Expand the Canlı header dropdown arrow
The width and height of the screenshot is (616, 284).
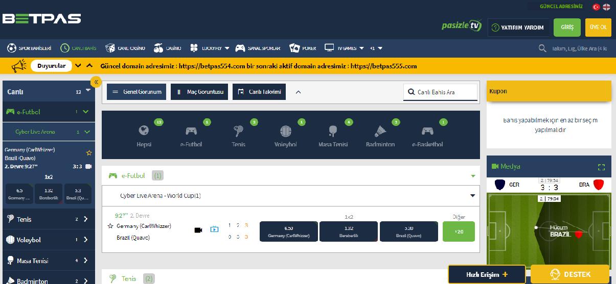88,90
